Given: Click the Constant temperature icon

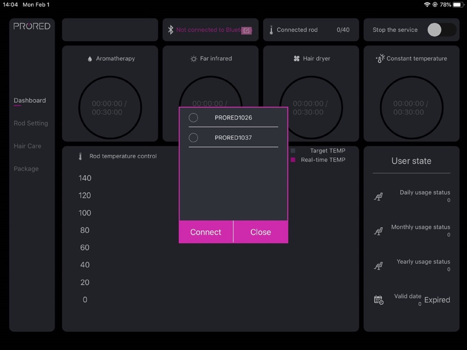Looking at the screenshot, I should pyautogui.click(x=380, y=58).
